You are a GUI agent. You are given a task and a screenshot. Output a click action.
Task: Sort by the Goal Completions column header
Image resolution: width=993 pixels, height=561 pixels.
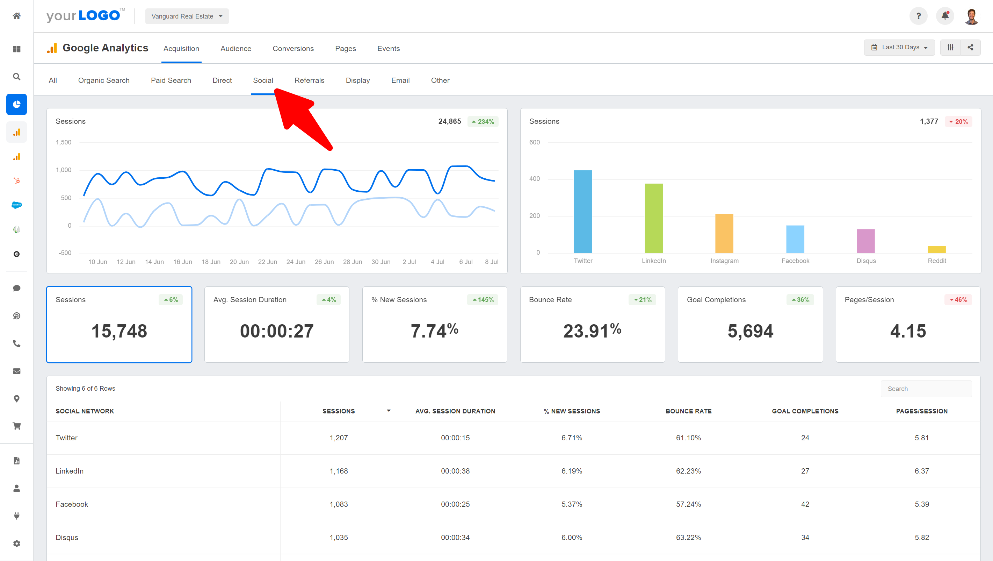pos(805,411)
